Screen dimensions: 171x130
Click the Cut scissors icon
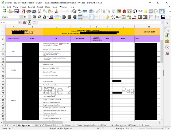coord(40,11)
